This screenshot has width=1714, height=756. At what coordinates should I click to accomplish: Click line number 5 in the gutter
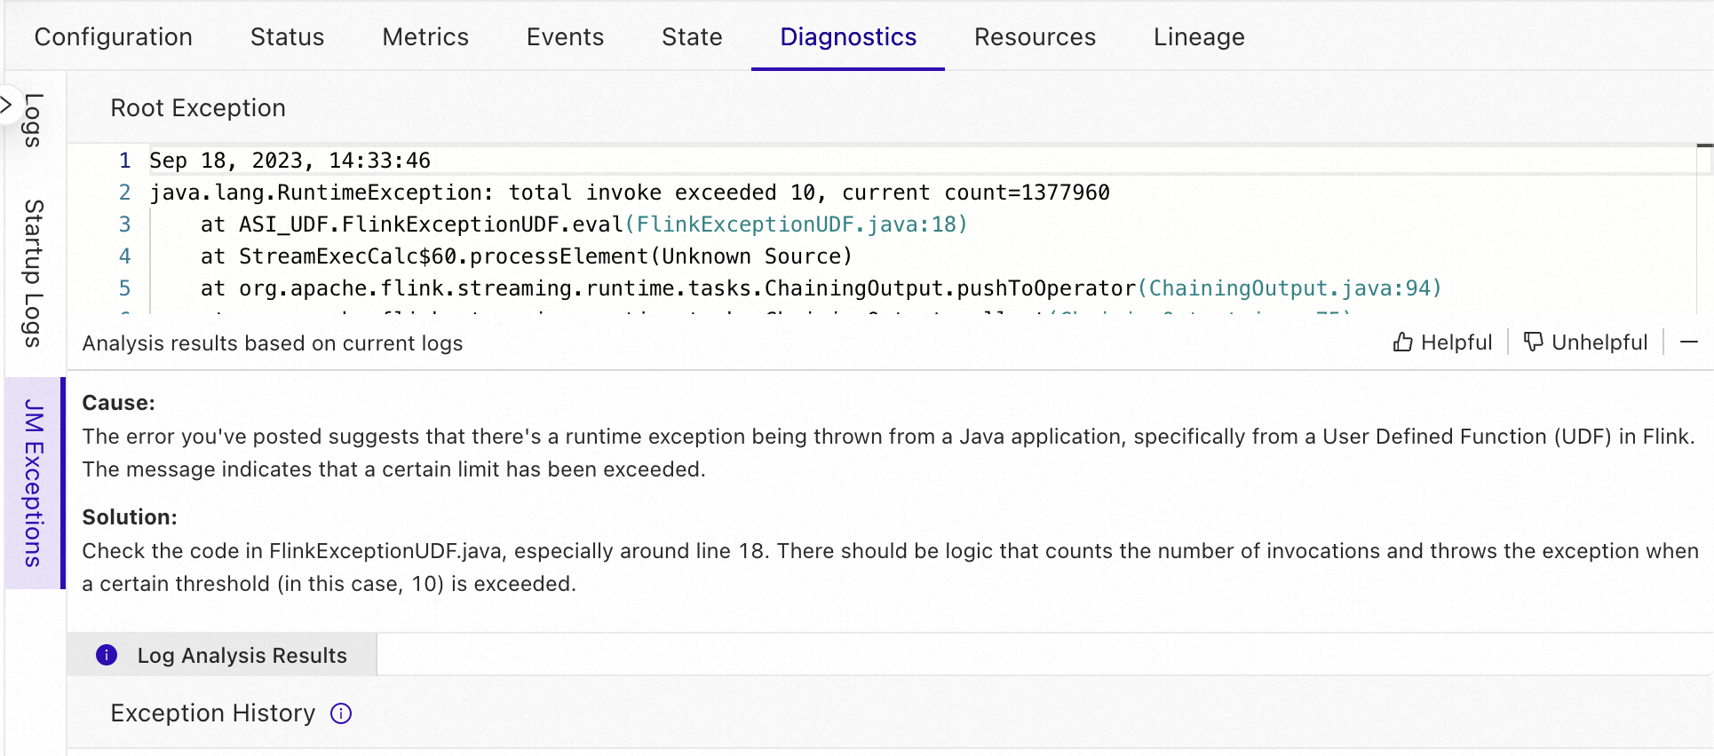pos(124,288)
